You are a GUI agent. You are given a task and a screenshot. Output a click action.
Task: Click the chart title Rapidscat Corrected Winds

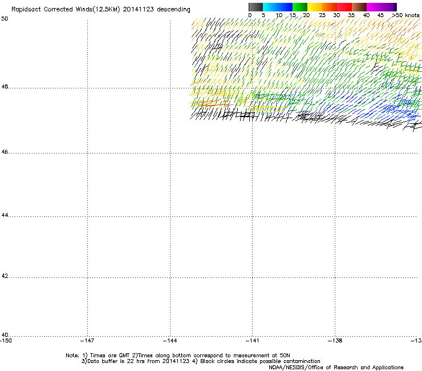(x=101, y=10)
